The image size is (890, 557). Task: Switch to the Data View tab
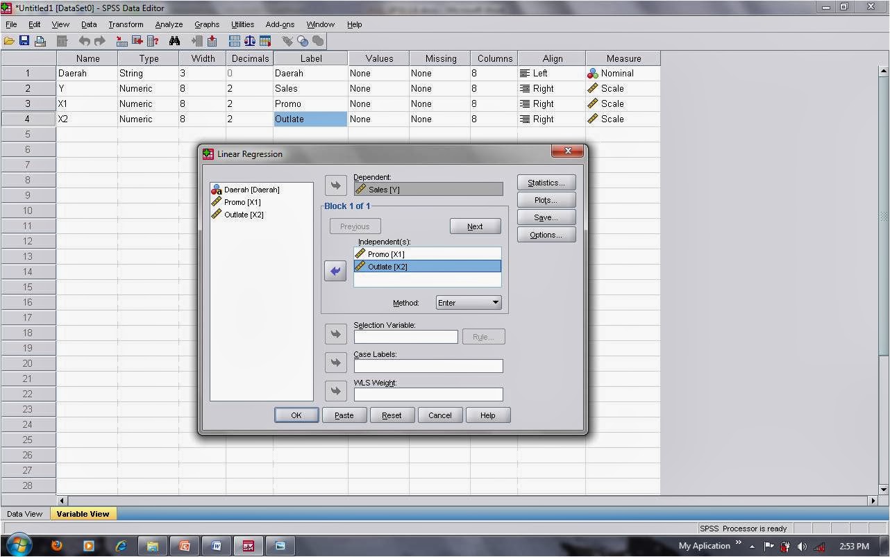[x=24, y=514]
